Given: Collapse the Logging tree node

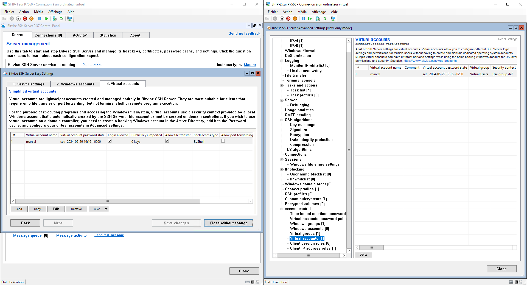Looking at the screenshot, I should point(282,61).
